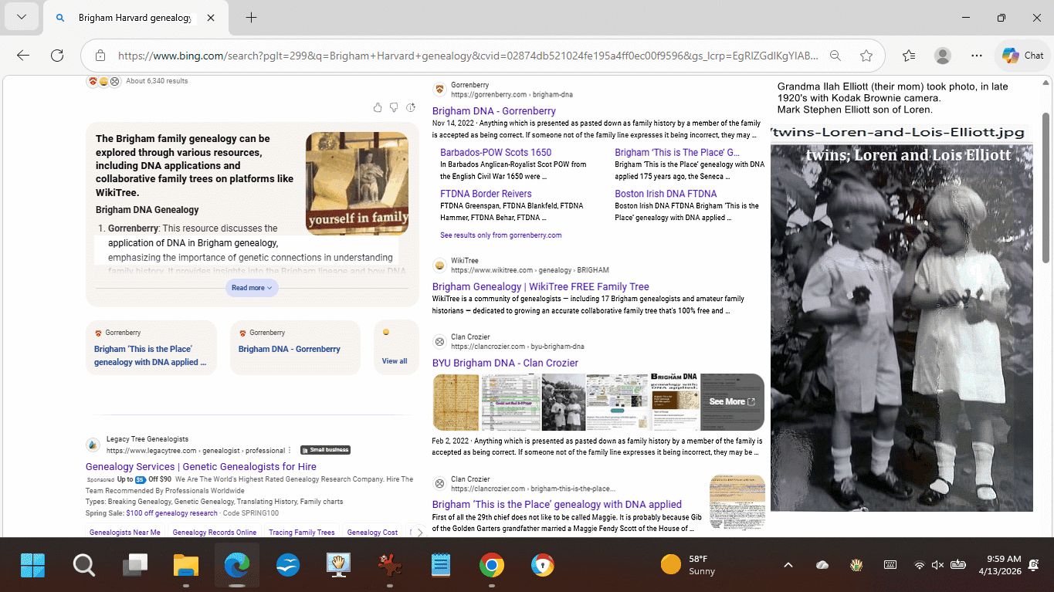1054x592 pixels.
Task: Click the browser refresh icon
Action: pos(56,56)
